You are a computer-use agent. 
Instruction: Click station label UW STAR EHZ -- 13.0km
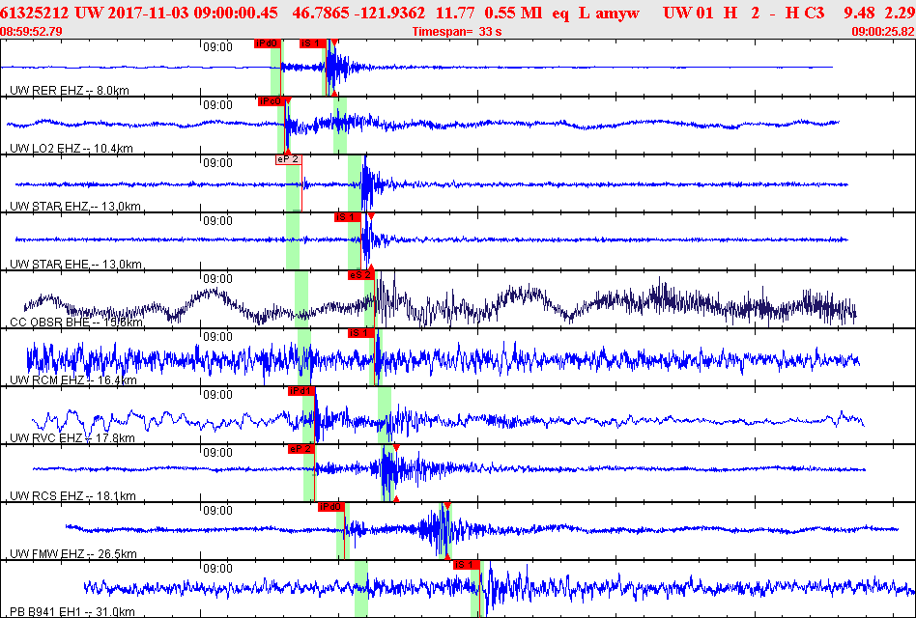tap(75, 206)
